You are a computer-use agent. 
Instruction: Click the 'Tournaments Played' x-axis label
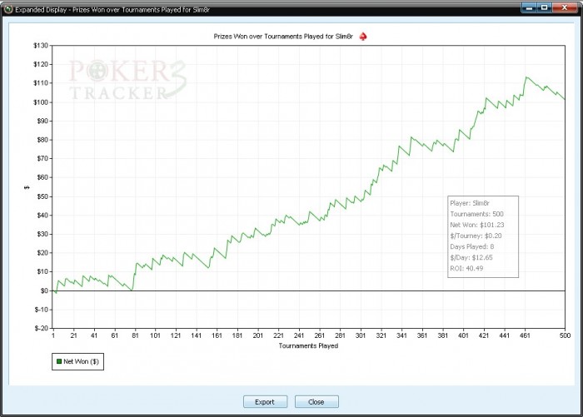click(309, 345)
